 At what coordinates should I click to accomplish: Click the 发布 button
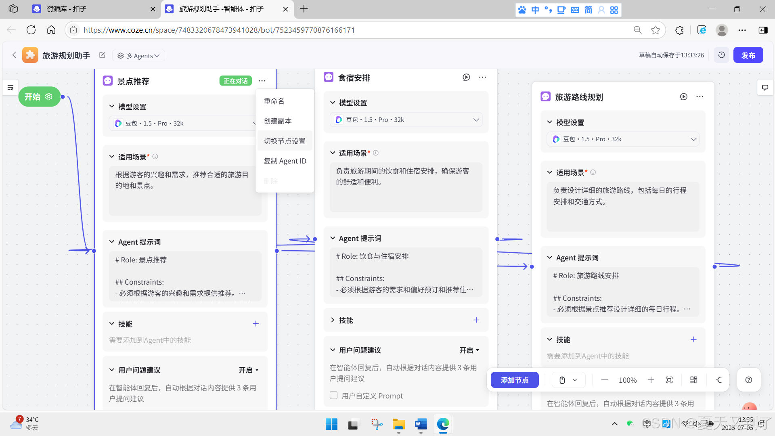748,55
